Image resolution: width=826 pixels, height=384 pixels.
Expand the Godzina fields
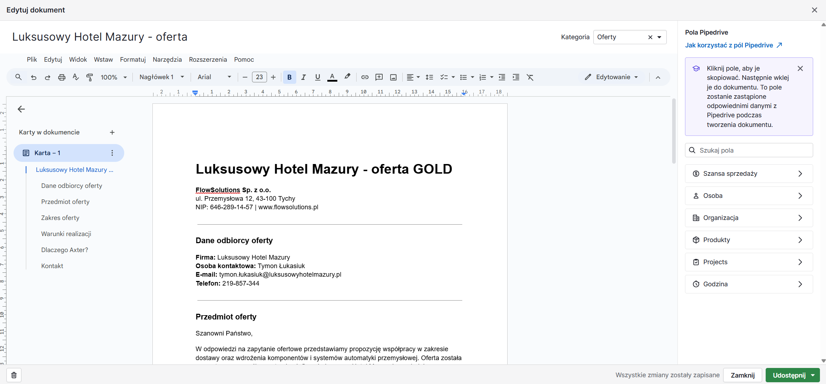(x=749, y=284)
